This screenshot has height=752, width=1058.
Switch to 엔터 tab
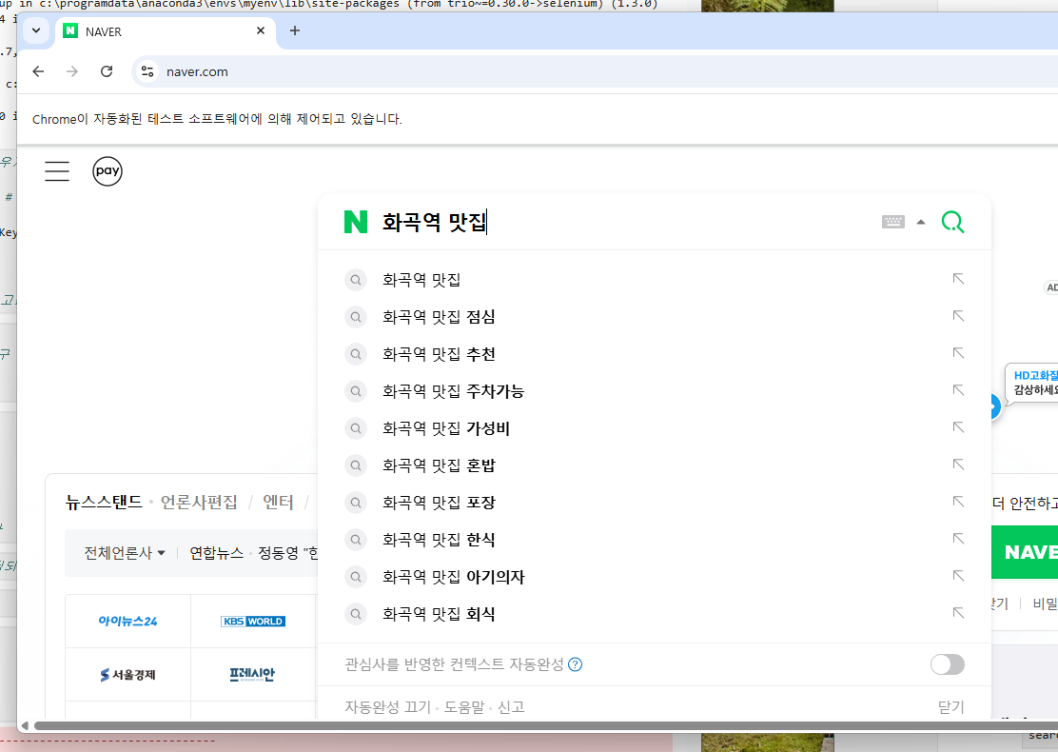(x=278, y=503)
